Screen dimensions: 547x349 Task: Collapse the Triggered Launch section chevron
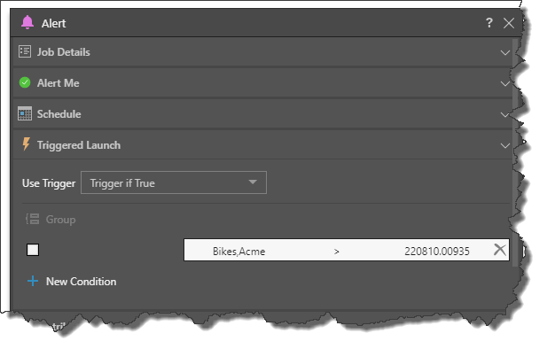(504, 146)
